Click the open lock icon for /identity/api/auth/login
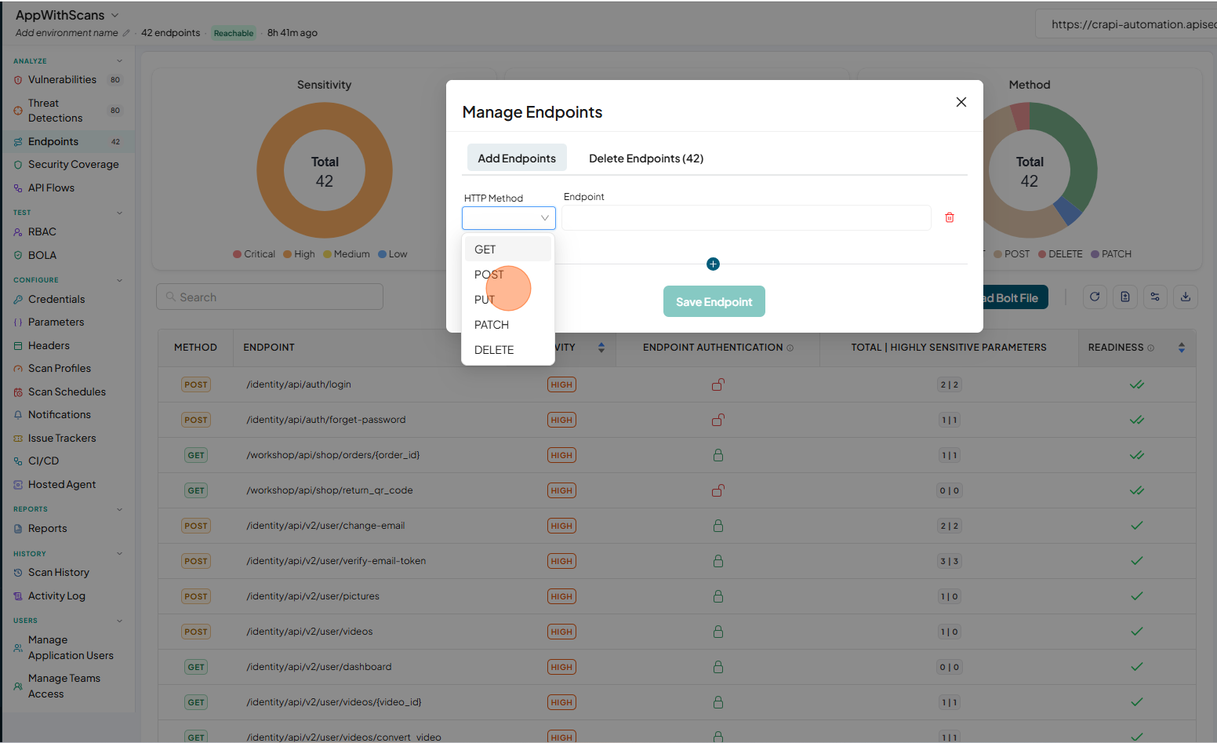 [x=717, y=384]
